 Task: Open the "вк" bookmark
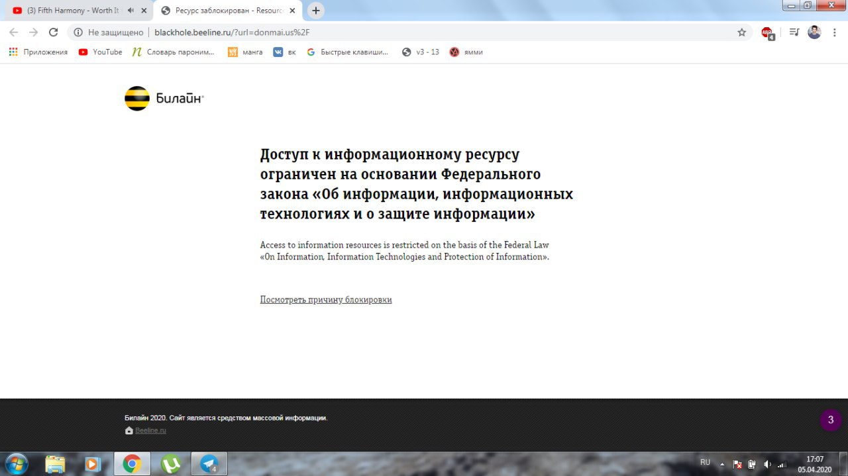285,52
